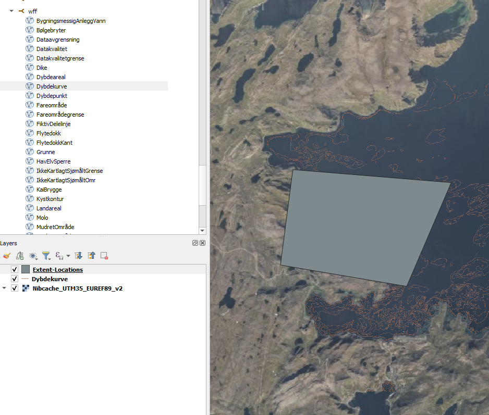Click the Extent-Locations gray color swatch

click(x=26, y=270)
